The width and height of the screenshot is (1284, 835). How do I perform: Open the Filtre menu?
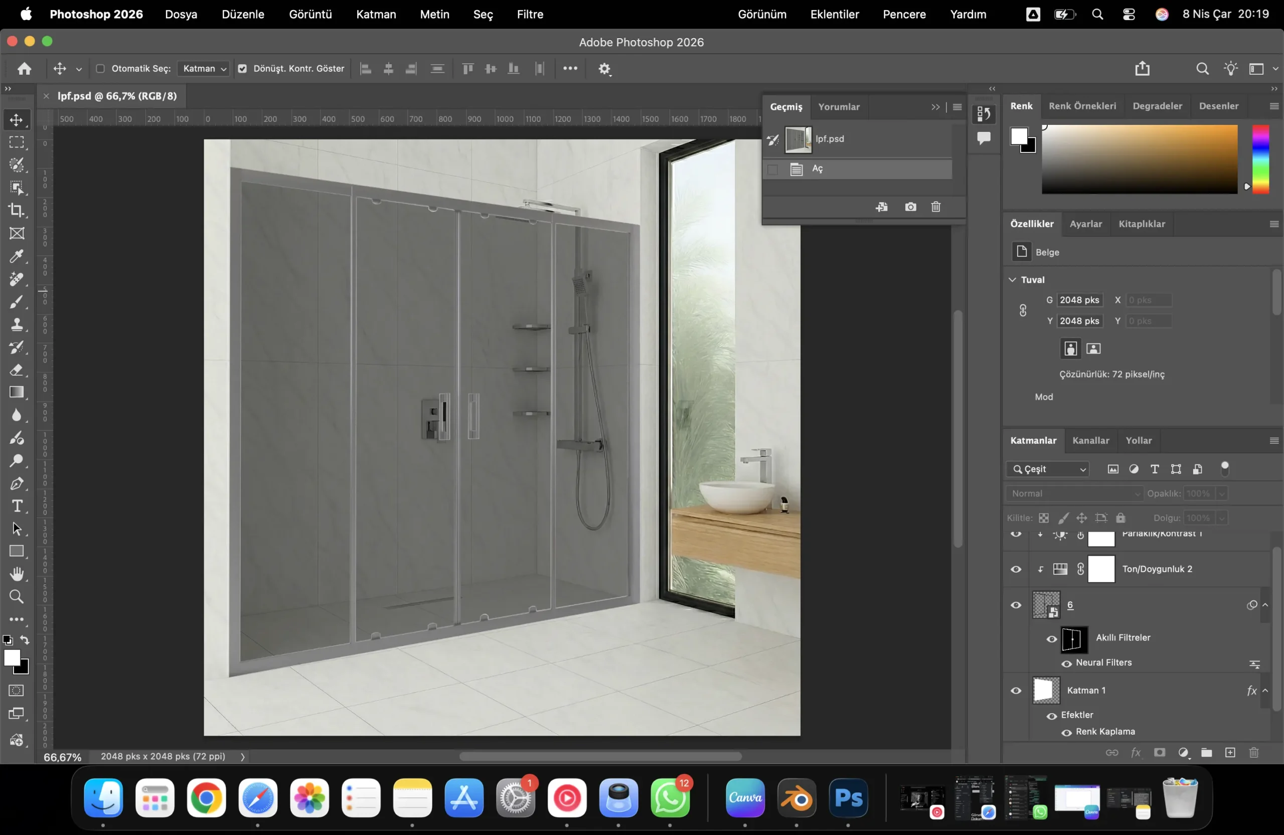click(x=529, y=15)
